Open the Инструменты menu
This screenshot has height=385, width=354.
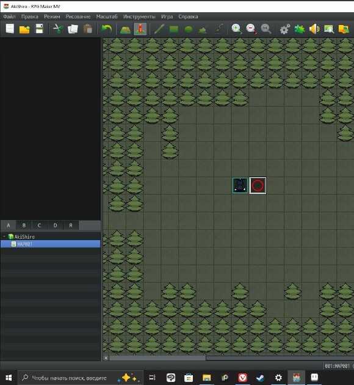(x=139, y=16)
